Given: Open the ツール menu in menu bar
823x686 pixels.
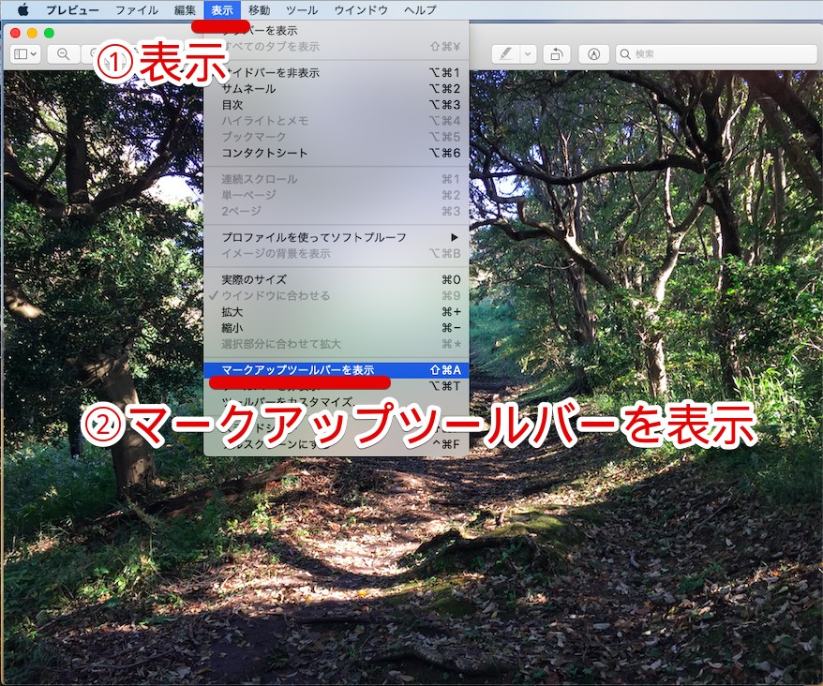Looking at the screenshot, I should [x=302, y=10].
